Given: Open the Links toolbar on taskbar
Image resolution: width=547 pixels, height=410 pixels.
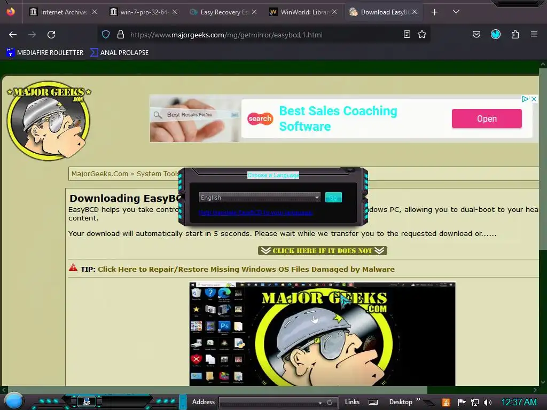Looking at the screenshot, I should point(352,402).
